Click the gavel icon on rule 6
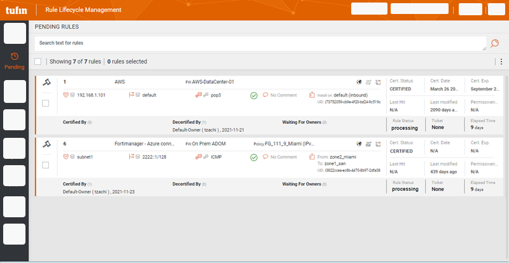Screen dimensions: 509x263 click(x=46, y=144)
